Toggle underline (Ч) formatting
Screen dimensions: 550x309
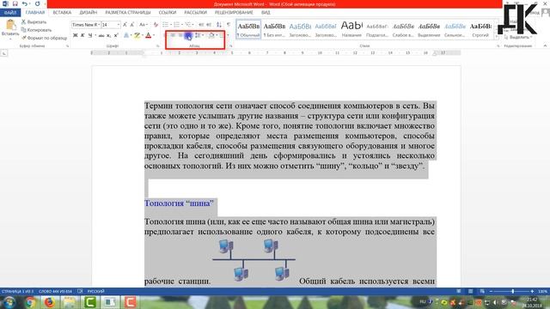tap(90, 35)
